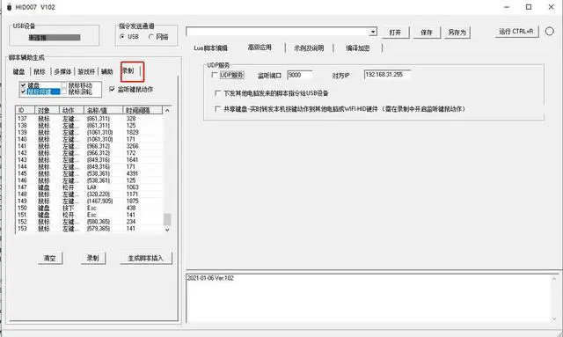The image size is (563, 337).
Task: Select the USB channel radio button
Action: click(x=122, y=37)
